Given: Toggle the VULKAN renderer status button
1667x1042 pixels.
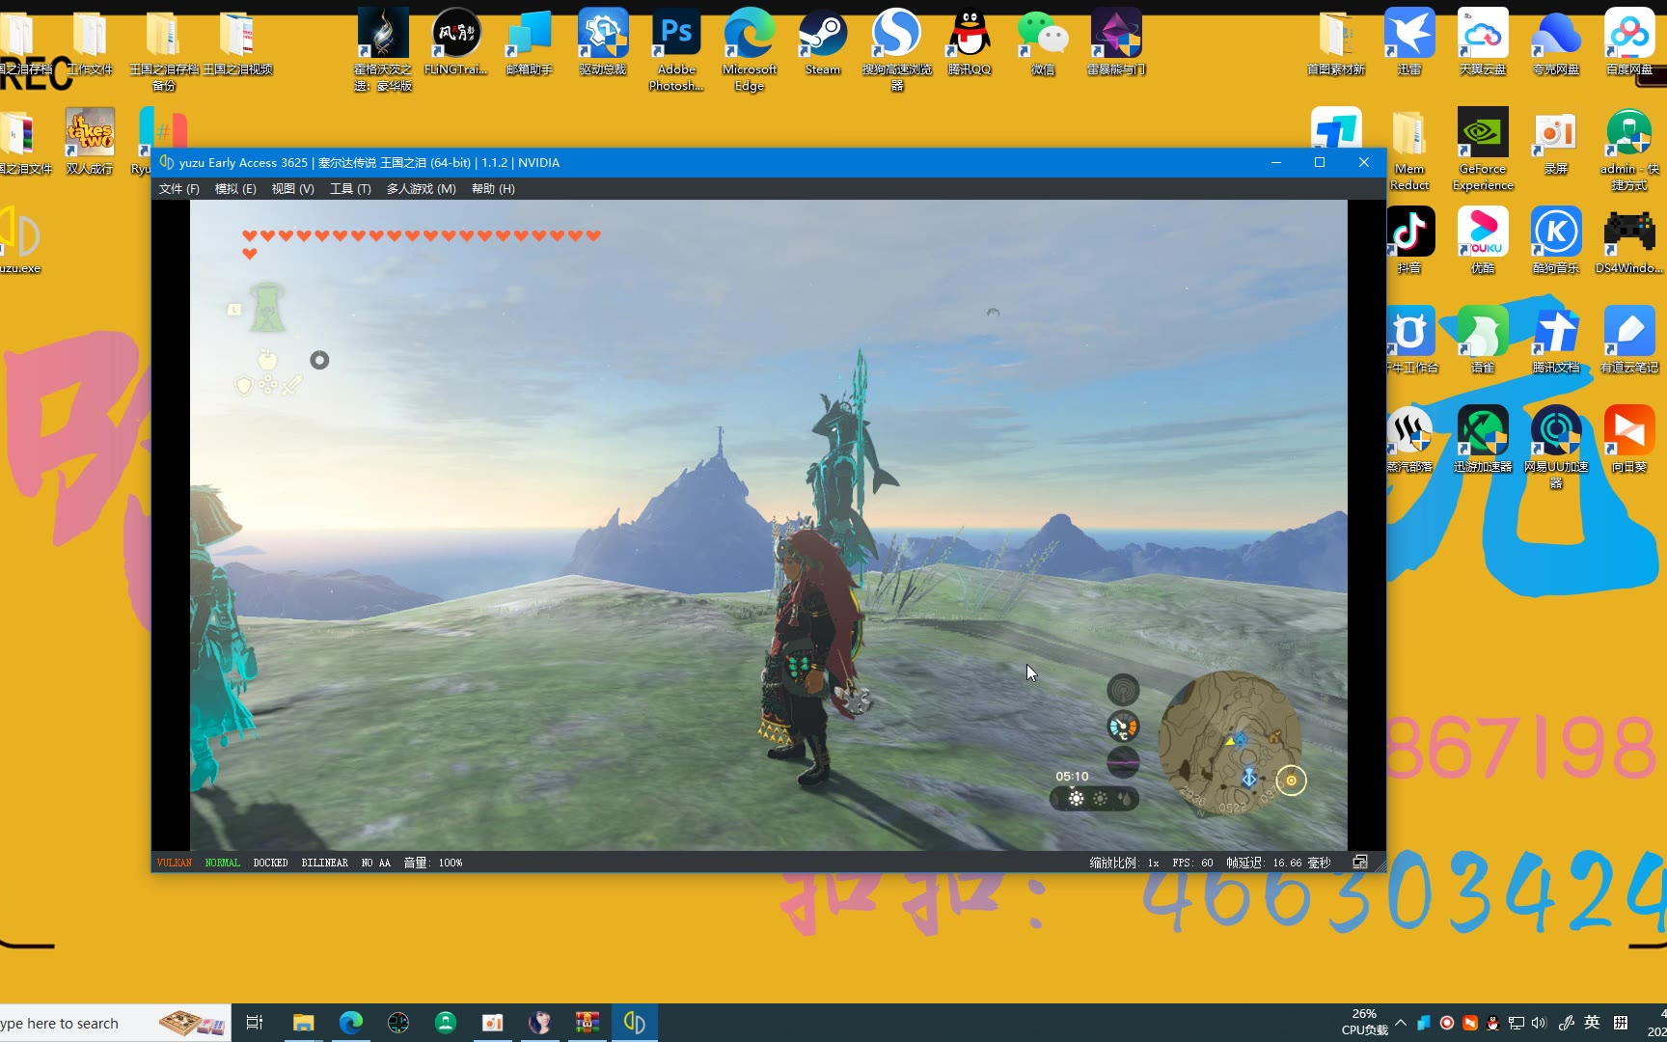Looking at the screenshot, I should [175, 863].
